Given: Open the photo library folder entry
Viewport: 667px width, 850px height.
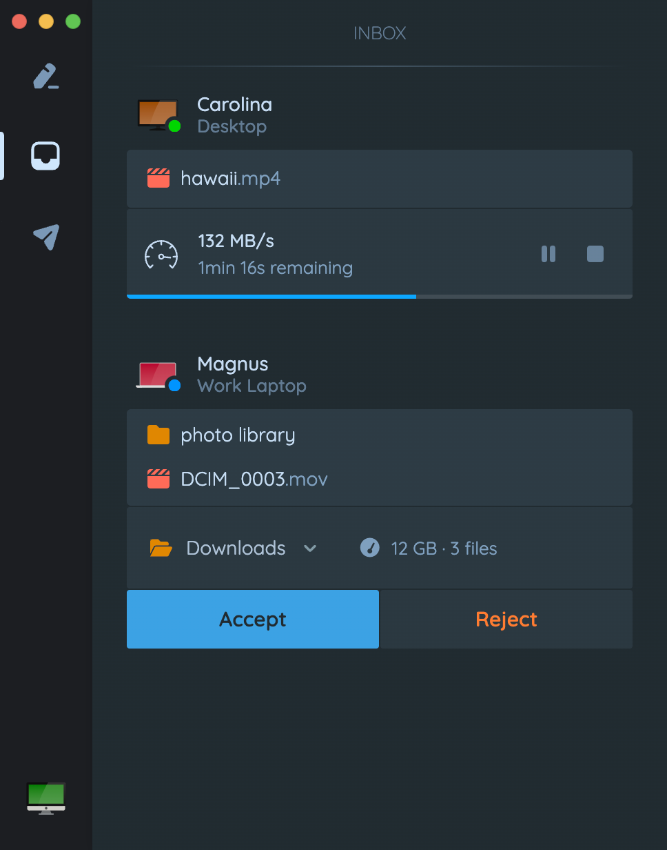Looking at the screenshot, I should (x=238, y=435).
